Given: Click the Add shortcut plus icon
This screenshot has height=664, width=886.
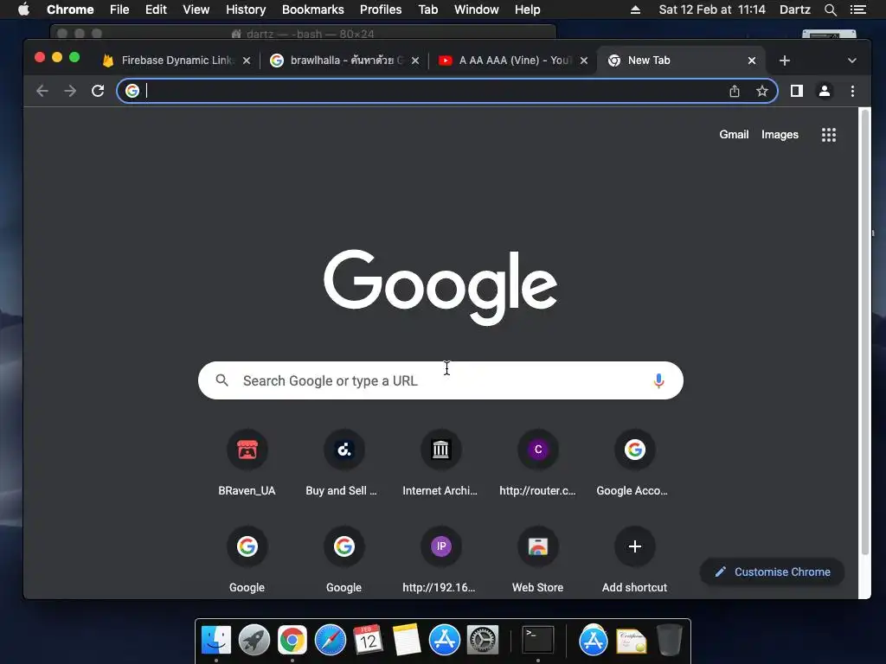Looking at the screenshot, I should [x=634, y=546].
